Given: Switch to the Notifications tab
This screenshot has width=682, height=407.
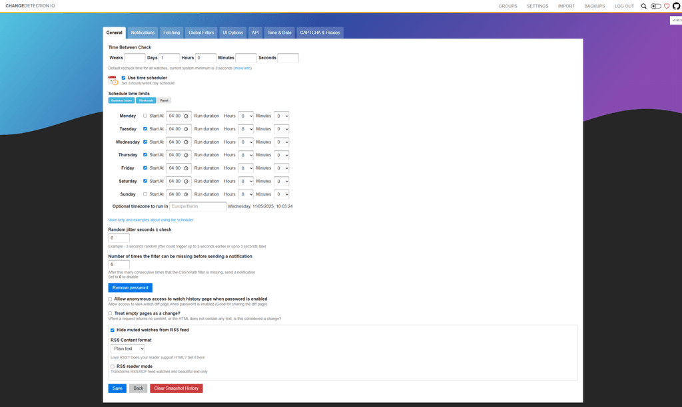Looking at the screenshot, I should (143, 32).
